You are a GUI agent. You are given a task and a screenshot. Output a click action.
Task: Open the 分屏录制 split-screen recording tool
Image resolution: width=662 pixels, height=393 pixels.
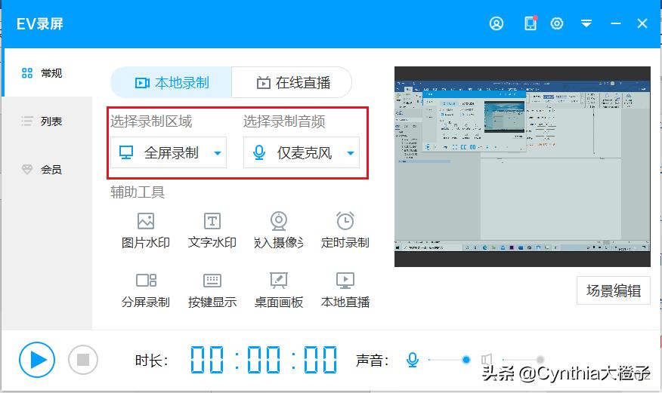(146, 290)
